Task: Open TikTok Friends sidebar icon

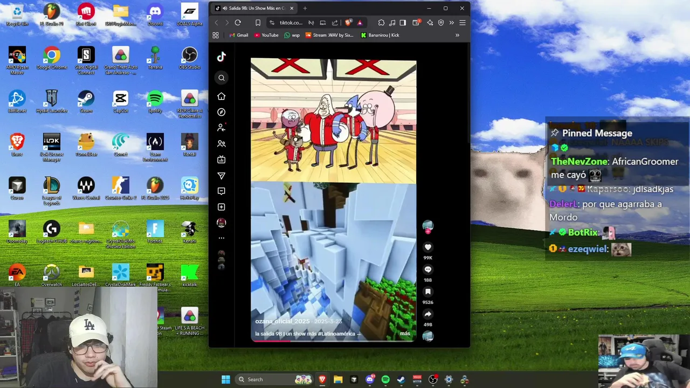Action: pos(222,144)
